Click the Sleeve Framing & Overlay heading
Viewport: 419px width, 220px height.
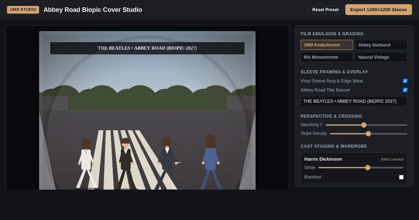point(334,72)
